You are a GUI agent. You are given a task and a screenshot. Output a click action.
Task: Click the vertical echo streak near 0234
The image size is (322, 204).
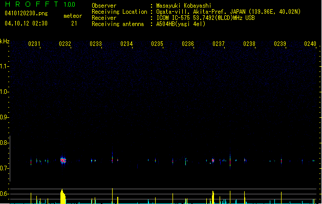tap(112, 157)
